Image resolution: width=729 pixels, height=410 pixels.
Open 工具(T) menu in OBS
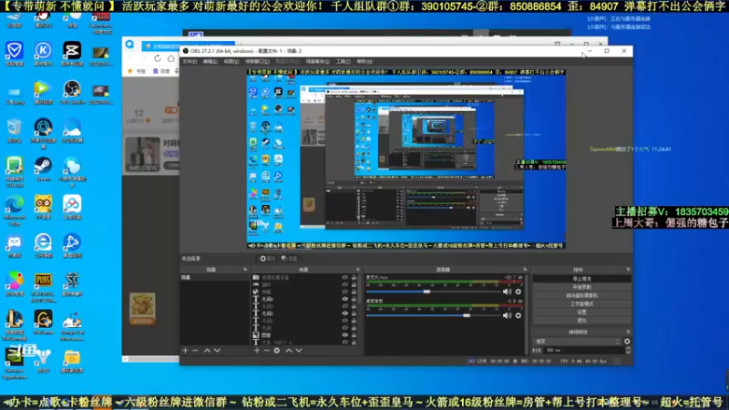(x=344, y=61)
